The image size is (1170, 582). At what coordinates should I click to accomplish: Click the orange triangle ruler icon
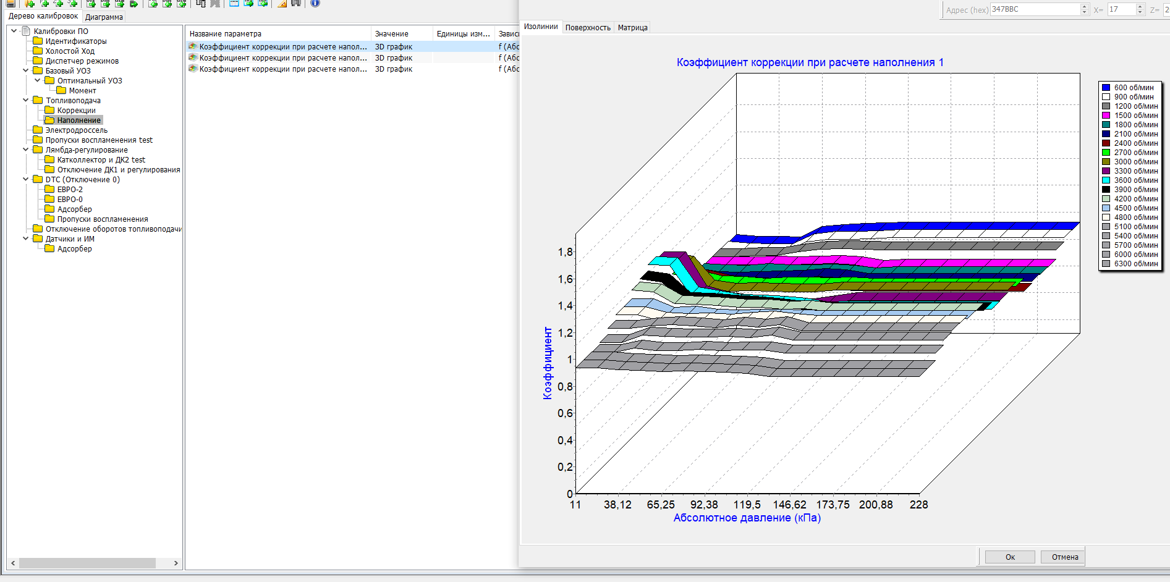tap(282, 3)
